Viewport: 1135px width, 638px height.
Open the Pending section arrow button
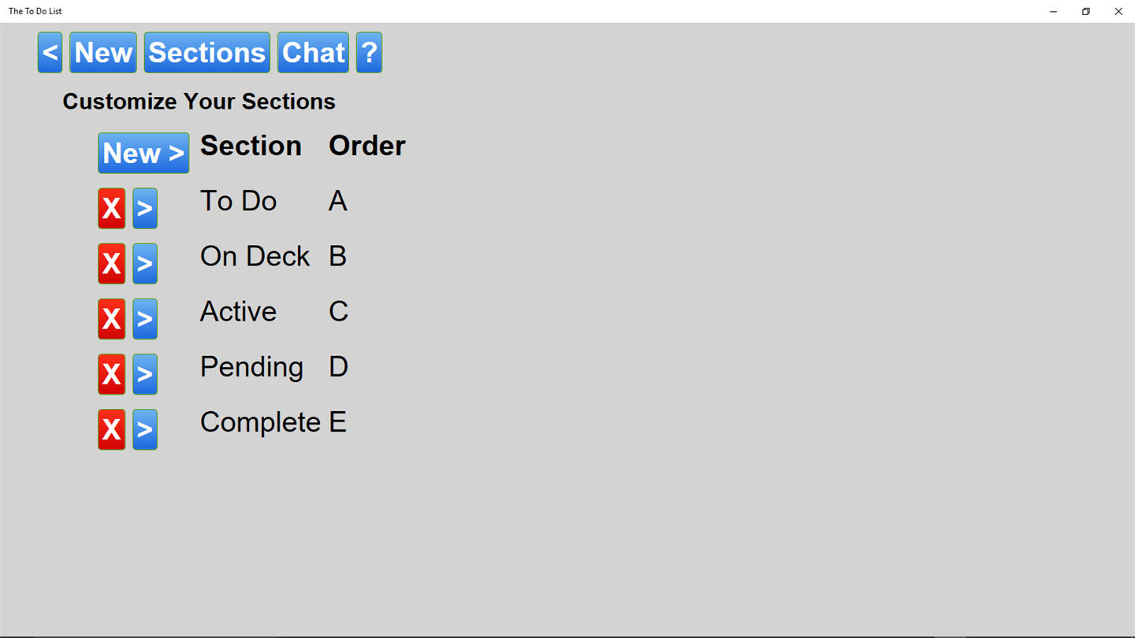[145, 374]
